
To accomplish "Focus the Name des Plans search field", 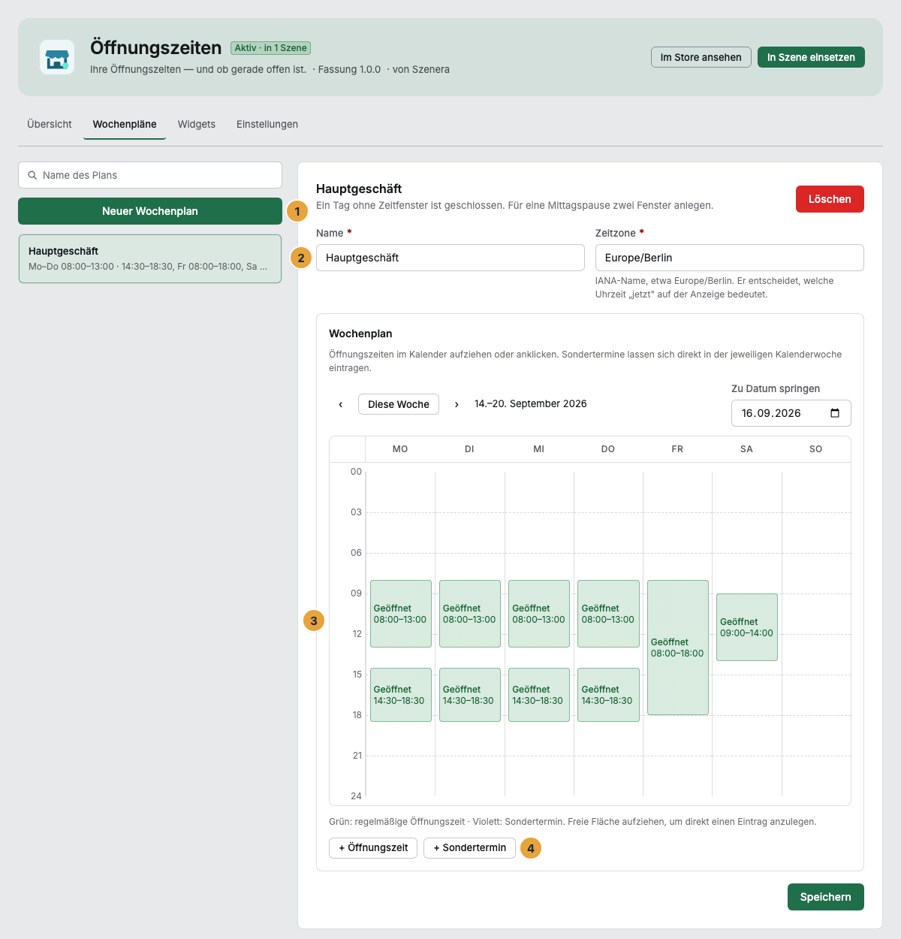I will (x=150, y=175).
